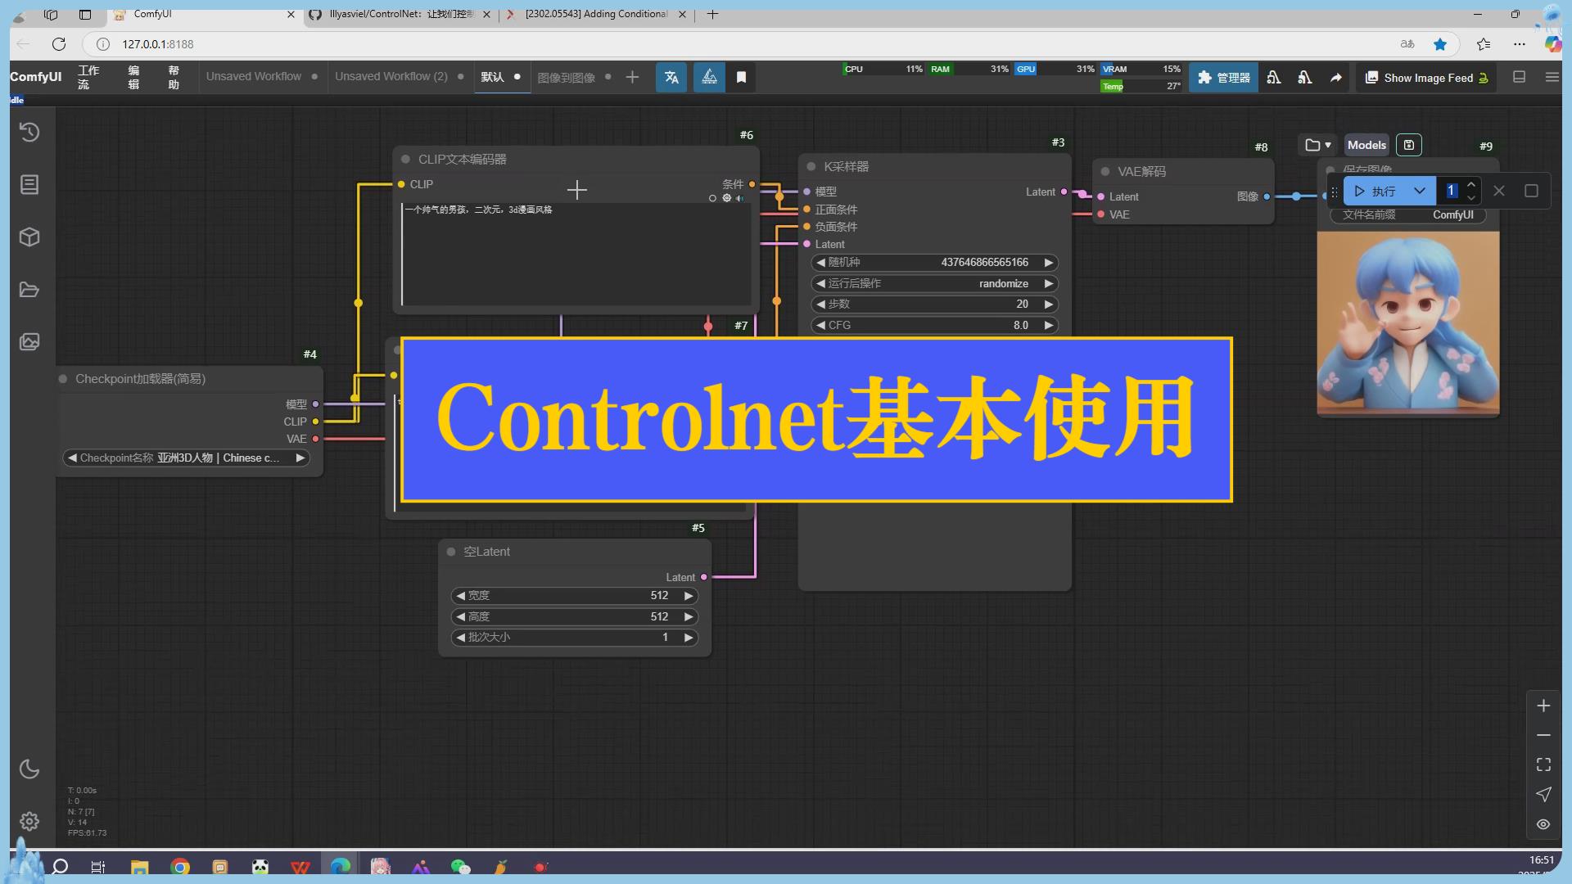Click the browser favorite star icon
This screenshot has height=884, width=1572.
1440,44
